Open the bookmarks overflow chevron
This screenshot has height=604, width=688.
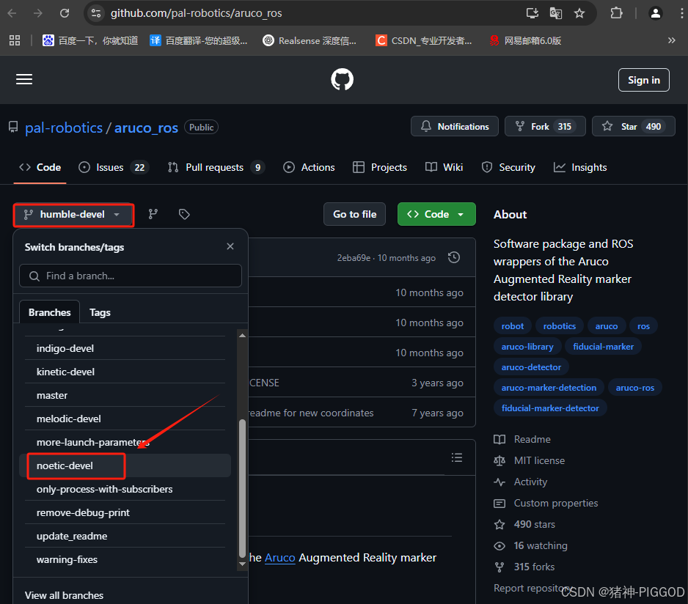pyautogui.click(x=672, y=40)
